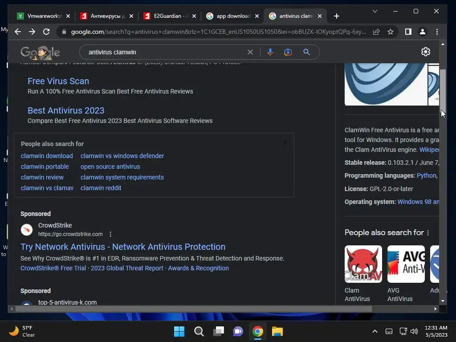Screen dimensions: 456x342
Task: Open Try Network Antivirus ad link
Action: [123, 247]
